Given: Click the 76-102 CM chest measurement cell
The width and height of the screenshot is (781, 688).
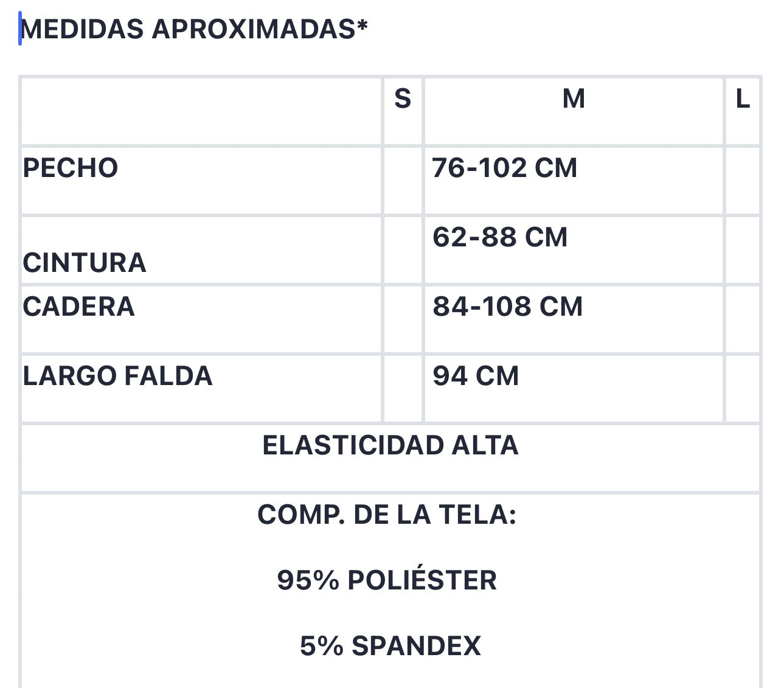Looking at the screenshot, I should click(x=574, y=181).
